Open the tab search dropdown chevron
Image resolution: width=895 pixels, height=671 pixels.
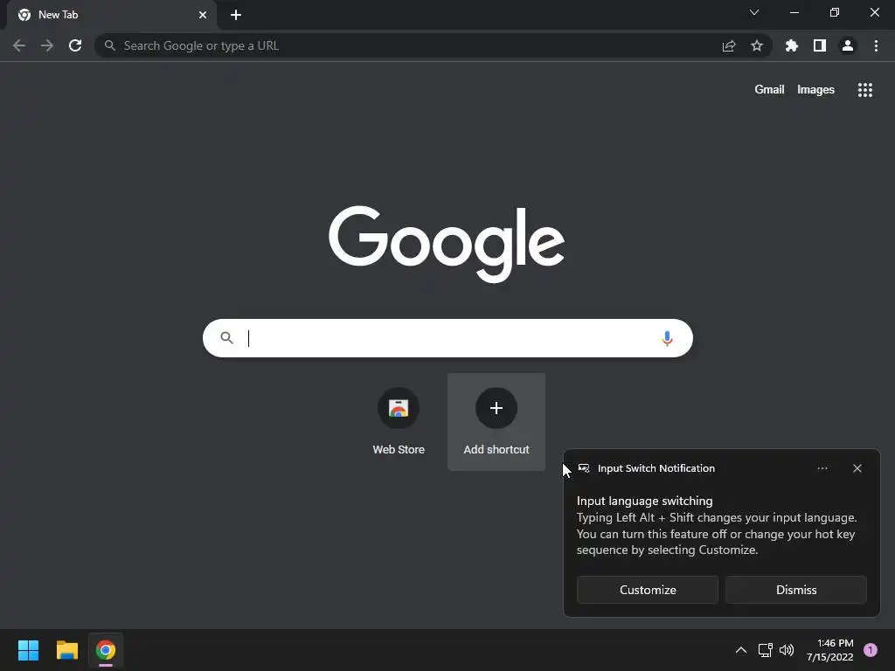click(754, 12)
